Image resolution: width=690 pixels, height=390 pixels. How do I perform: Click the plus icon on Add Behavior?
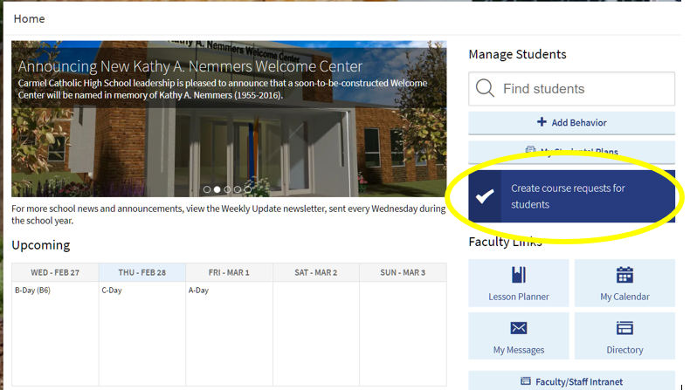coord(542,122)
